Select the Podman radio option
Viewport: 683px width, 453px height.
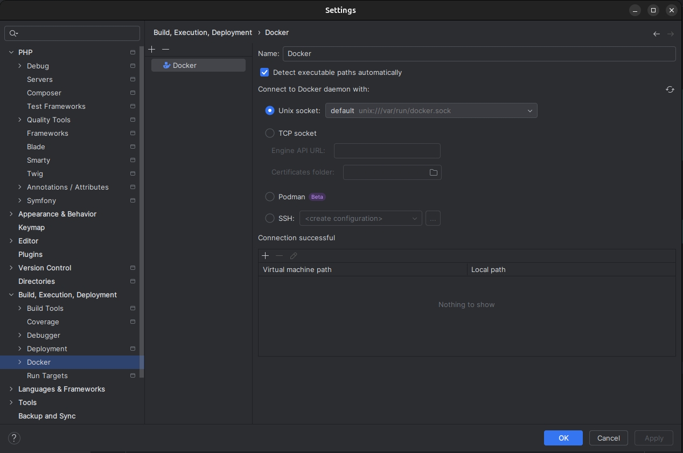pyautogui.click(x=270, y=197)
